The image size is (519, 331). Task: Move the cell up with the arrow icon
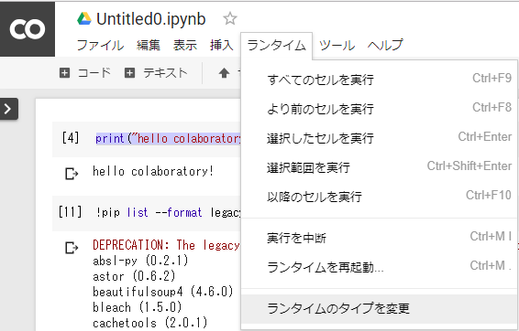(x=224, y=73)
